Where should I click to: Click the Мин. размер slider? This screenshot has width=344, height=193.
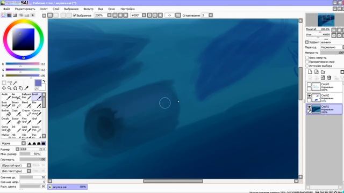(x=30, y=154)
